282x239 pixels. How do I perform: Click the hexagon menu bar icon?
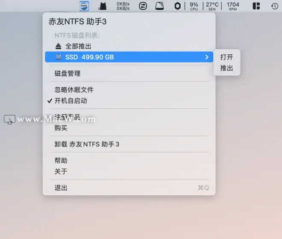pyautogui.click(x=177, y=6)
